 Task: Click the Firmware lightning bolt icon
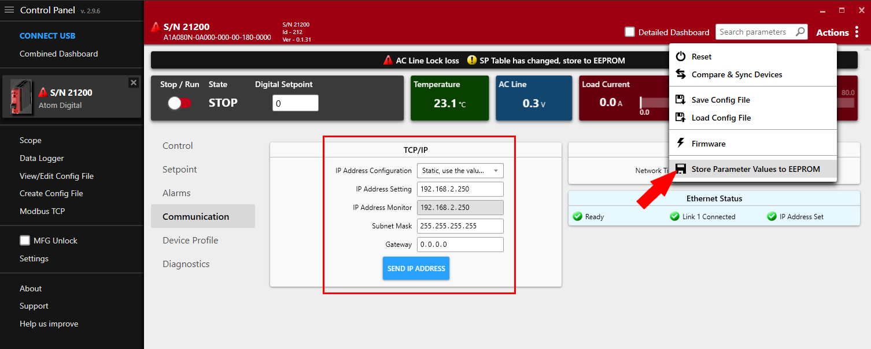point(681,143)
